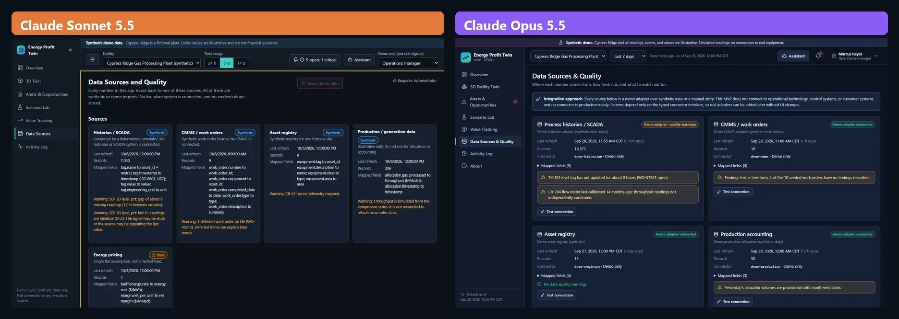This screenshot has height=319, width=899.
Task: Click the CR-204 flow meter warning message
Action: (618, 194)
